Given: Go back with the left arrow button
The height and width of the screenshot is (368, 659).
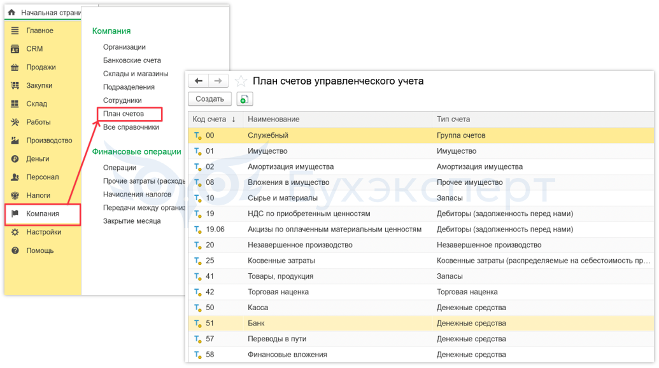Looking at the screenshot, I should pyautogui.click(x=199, y=81).
